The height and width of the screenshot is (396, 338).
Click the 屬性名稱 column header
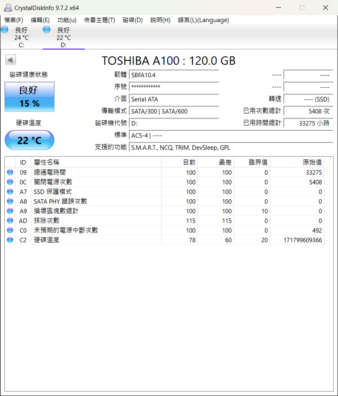[96, 162]
